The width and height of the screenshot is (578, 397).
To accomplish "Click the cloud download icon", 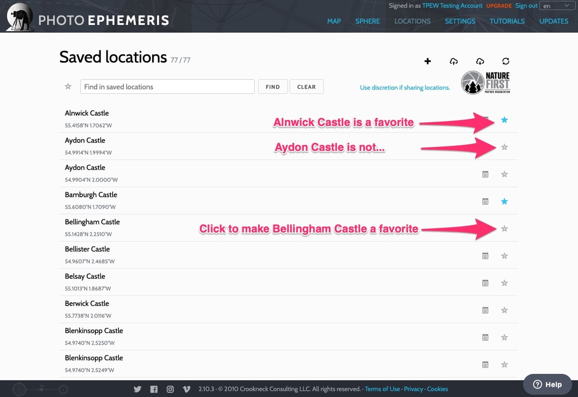I will pos(480,61).
